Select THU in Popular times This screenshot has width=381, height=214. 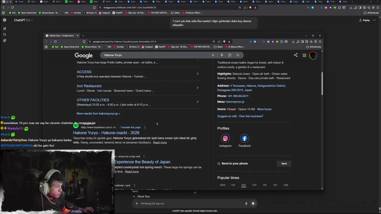254,185
